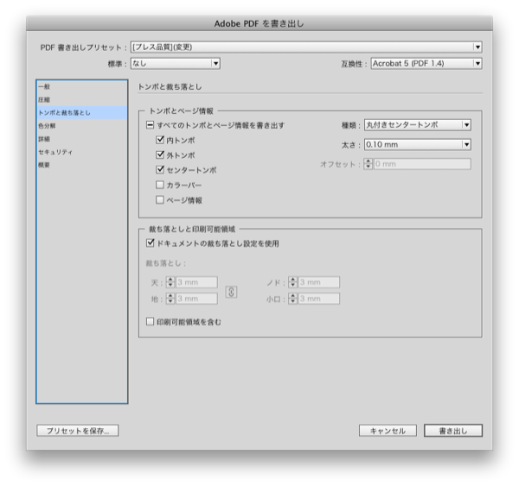Enable the ページ情報 checkbox
Screen dimensions: 519x486
tap(160, 200)
